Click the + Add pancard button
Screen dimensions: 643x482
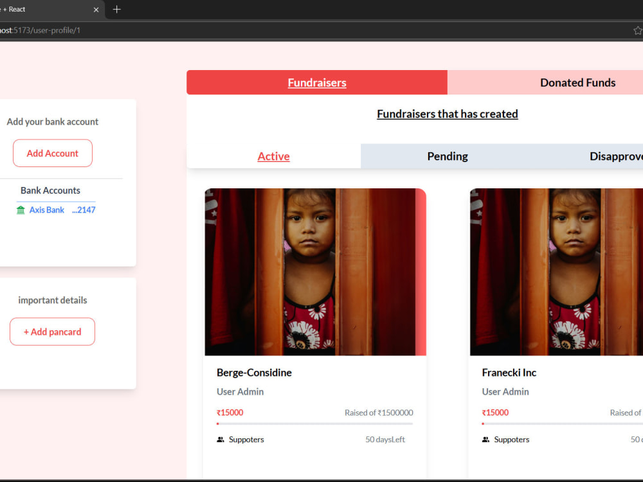point(53,332)
